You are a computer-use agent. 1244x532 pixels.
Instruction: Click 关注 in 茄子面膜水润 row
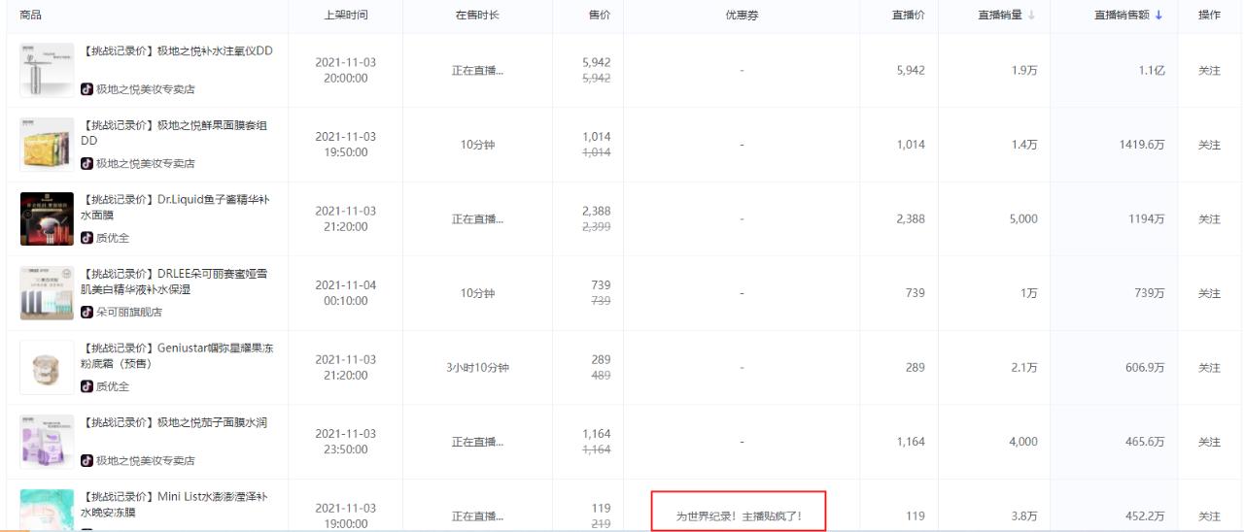pyautogui.click(x=1209, y=442)
